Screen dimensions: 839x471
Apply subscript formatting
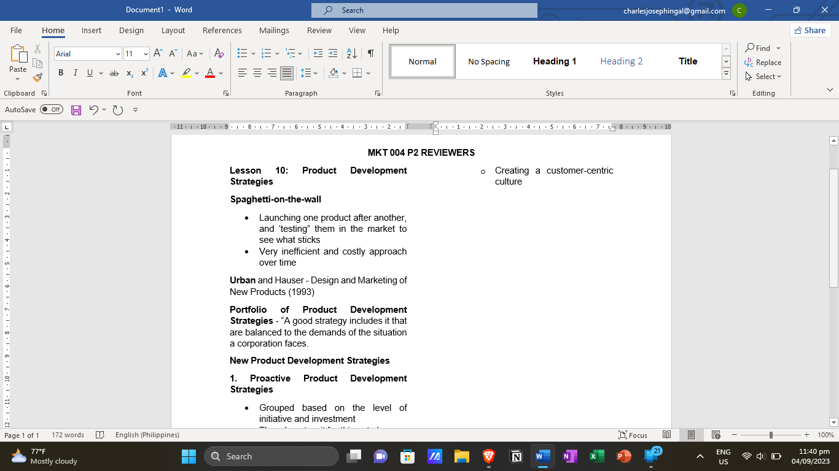click(130, 73)
